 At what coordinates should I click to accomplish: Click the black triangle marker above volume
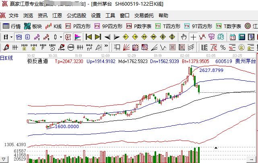[216, 148]
